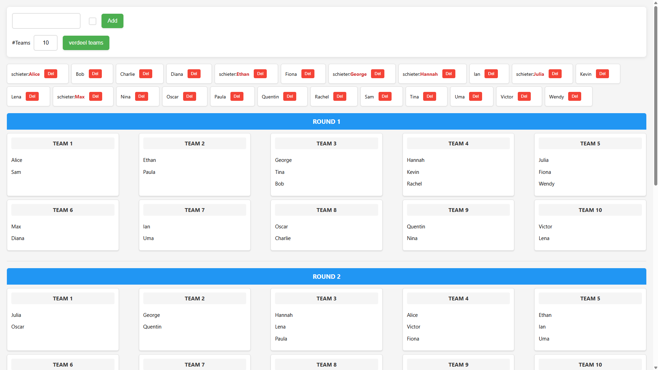The width and height of the screenshot is (658, 370).
Task: Delete Uma from players
Action: click(476, 96)
